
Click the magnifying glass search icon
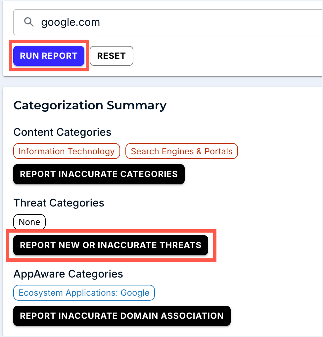click(x=29, y=22)
